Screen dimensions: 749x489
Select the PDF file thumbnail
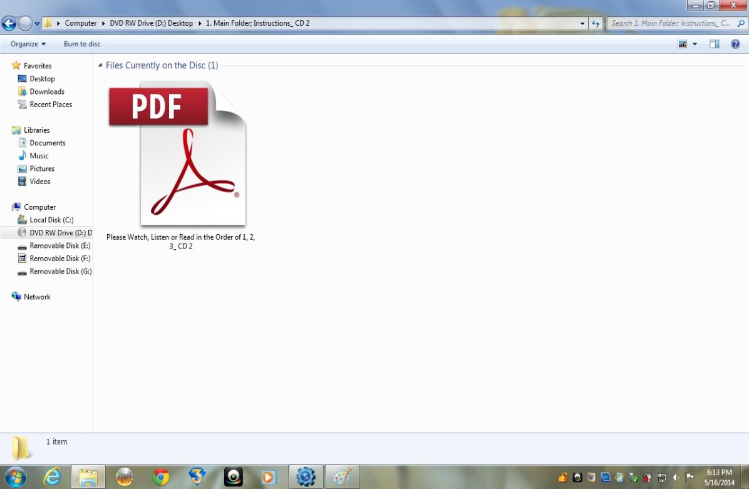coord(177,153)
